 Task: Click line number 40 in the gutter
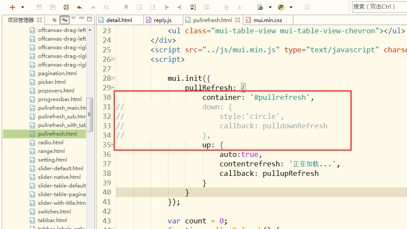click(107, 192)
